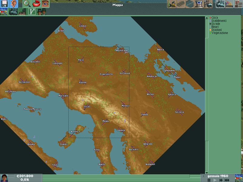
Task: Click the map scrollbar up arrow
Action: (207, 18)
